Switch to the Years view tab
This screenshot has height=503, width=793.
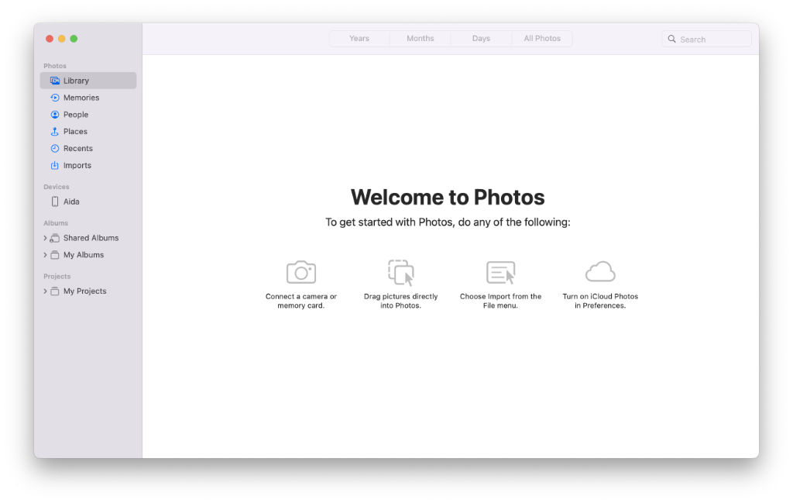coord(359,38)
